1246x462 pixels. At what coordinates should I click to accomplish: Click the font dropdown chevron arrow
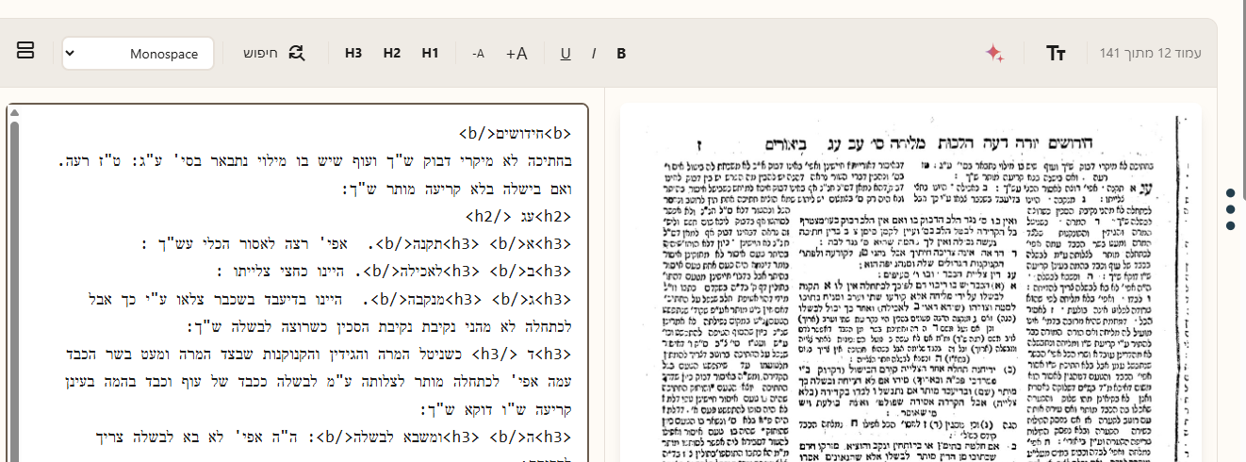tap(71, 54)
